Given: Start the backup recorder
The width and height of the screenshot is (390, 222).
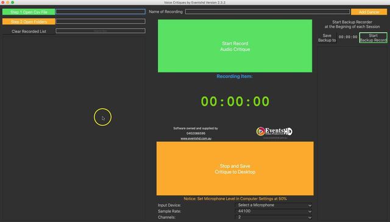Looking at the screenshot, I should point(373,38).
